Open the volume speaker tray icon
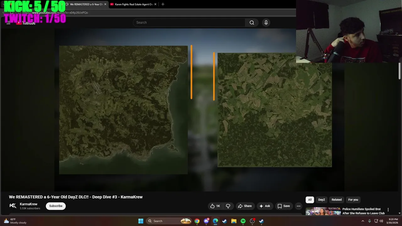402x226 pixels. [381, 221]
